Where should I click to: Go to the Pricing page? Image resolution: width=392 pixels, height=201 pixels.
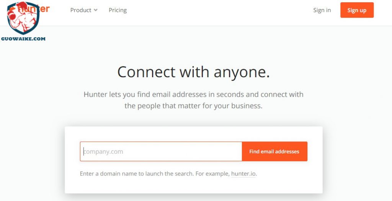pyautogui.click(x=118, y=10)
